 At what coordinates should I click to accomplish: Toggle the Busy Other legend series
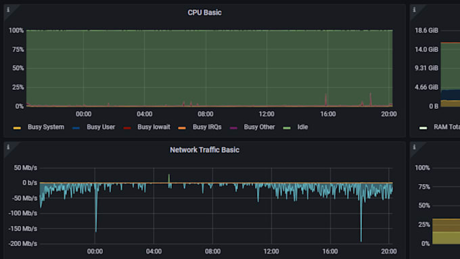click(259, 127)
